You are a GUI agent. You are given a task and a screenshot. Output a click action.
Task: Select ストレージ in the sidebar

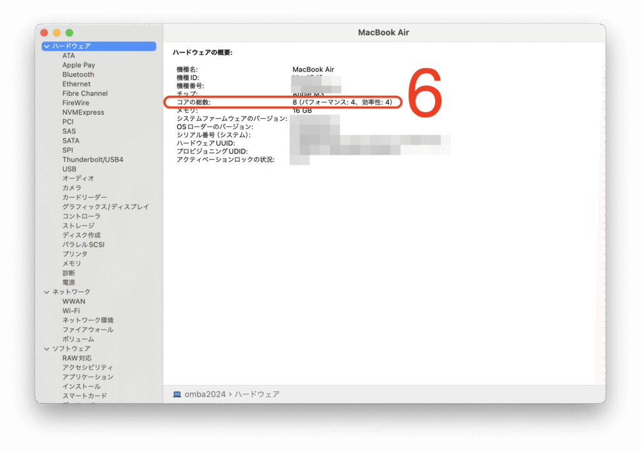click(x=78, y=225)
